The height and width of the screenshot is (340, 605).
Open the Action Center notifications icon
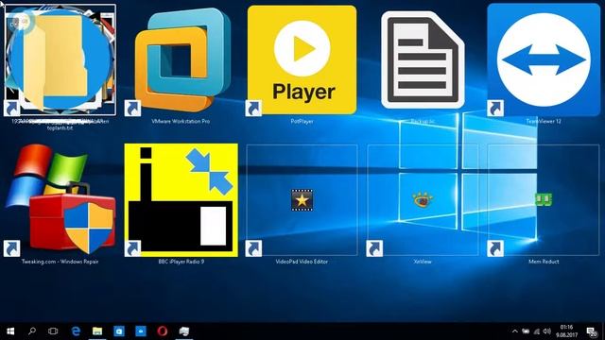click(591, 331)
